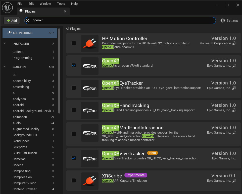The image size is (242, 194).
Task: Open the File menu
Action: coord(20,4)
